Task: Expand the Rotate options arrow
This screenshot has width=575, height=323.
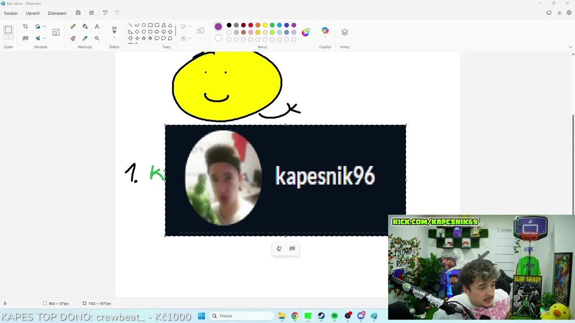Action: point(44,26)
